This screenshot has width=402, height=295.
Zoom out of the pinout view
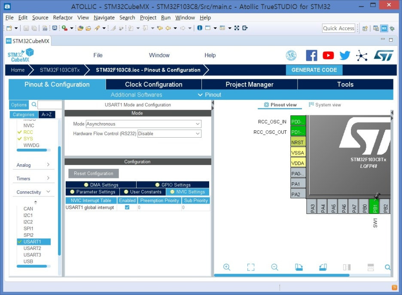[x=274, y=267]
